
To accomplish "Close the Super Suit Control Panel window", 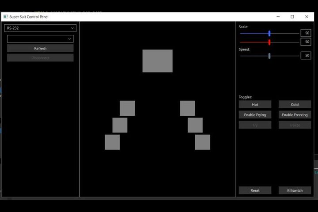I will [x=307, y=17].
